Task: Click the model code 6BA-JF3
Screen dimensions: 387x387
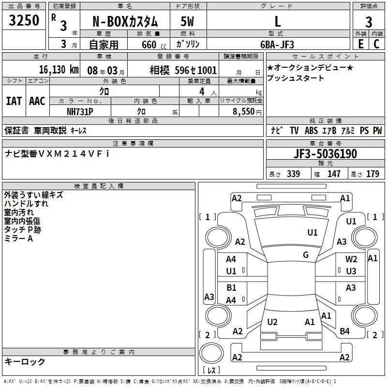Action: click(277, 44)
